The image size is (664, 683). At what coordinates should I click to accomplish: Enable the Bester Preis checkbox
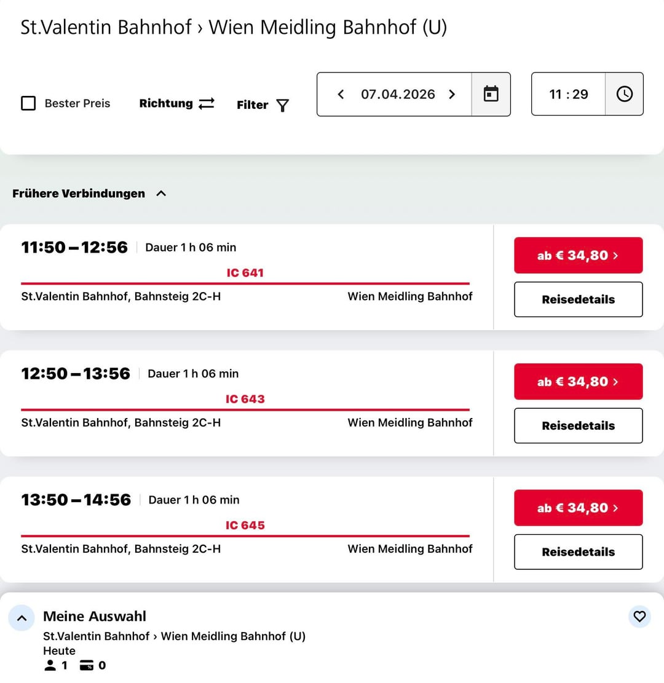pos(28,103)
